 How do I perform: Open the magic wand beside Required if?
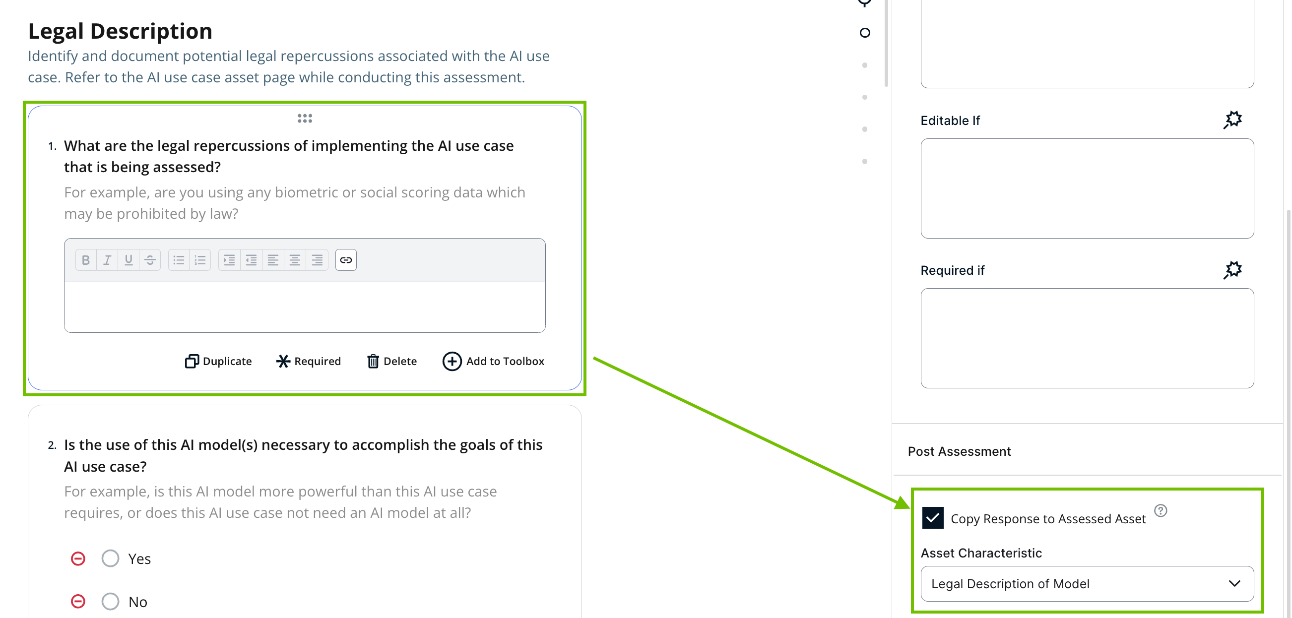tap(1232, 270)
